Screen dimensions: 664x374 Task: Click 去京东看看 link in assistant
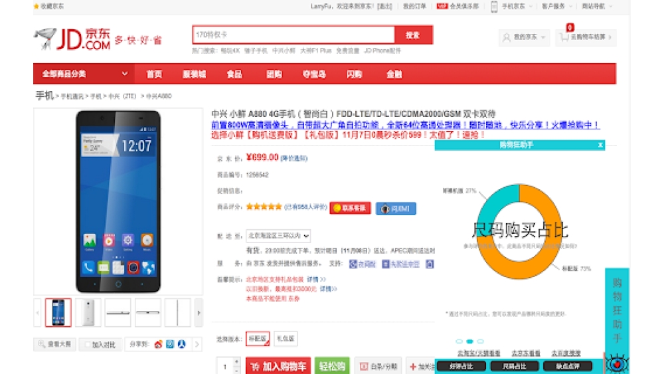click(x=525, y=353)
